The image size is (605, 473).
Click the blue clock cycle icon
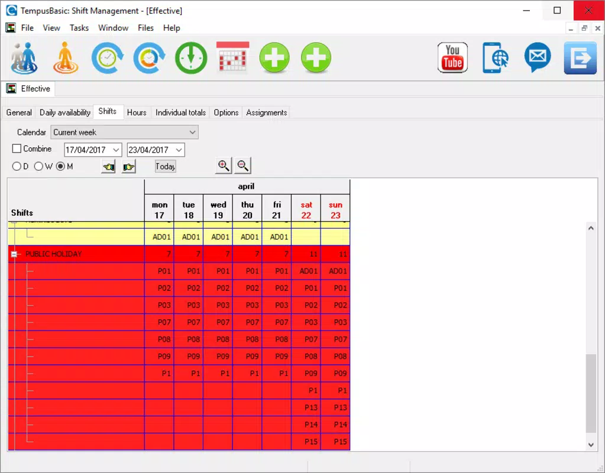tap(108, 58)
